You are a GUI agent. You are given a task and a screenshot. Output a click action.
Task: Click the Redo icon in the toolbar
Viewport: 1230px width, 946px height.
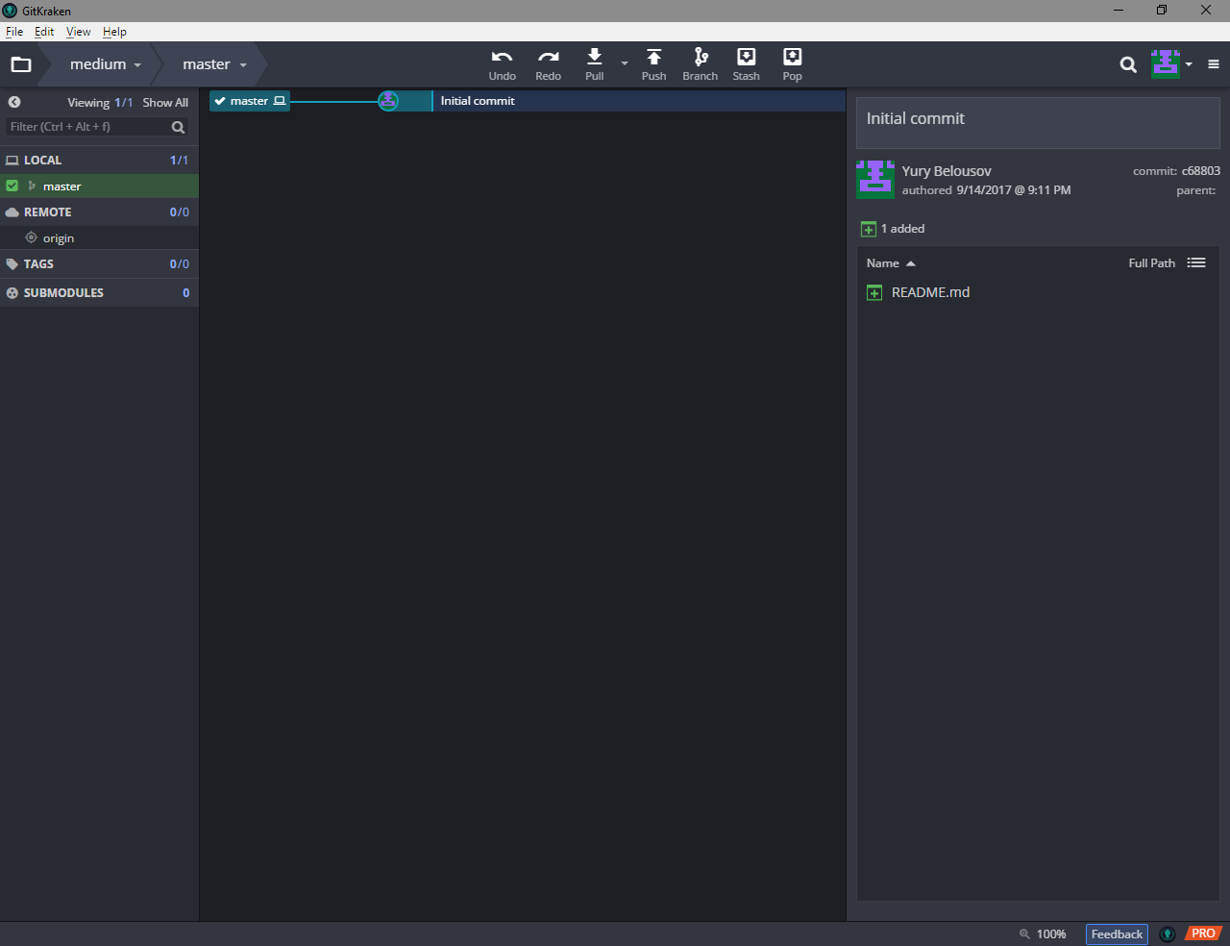point(548,63)
